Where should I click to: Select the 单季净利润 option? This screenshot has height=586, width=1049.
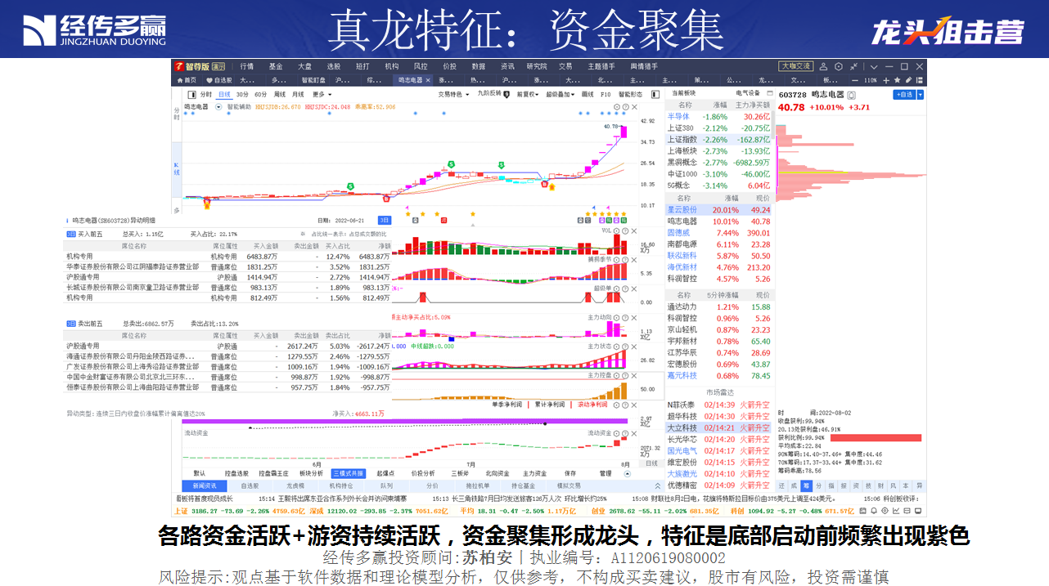[x=507, y=405]
